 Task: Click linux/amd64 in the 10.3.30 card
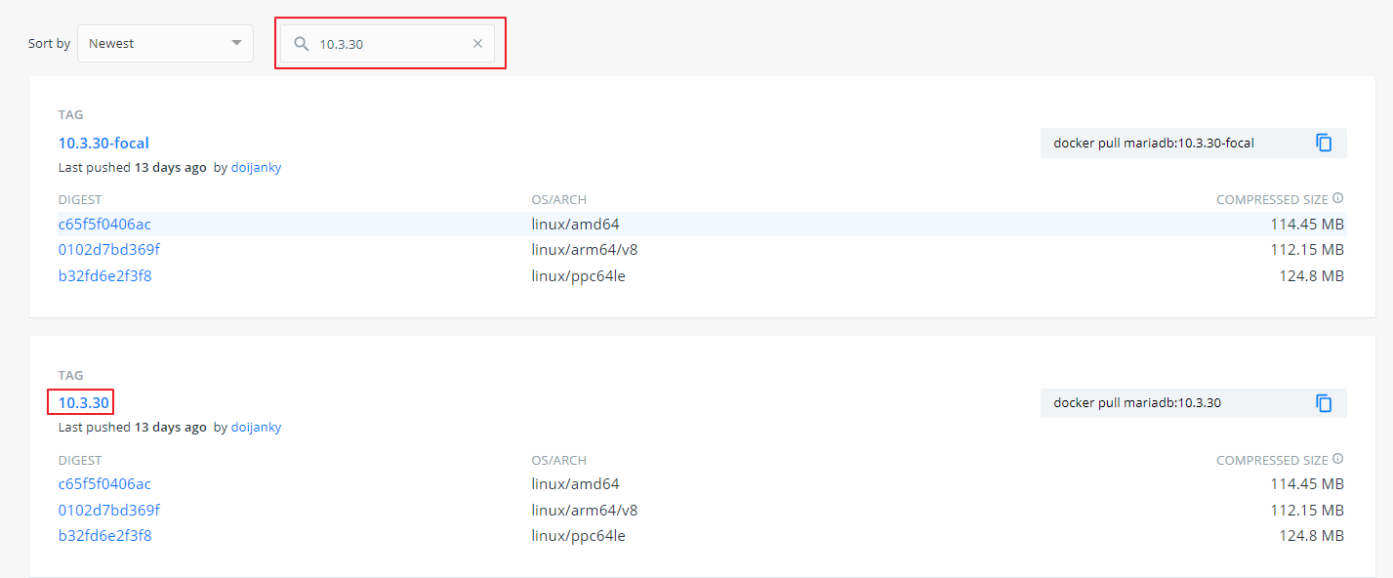[575, 483]
